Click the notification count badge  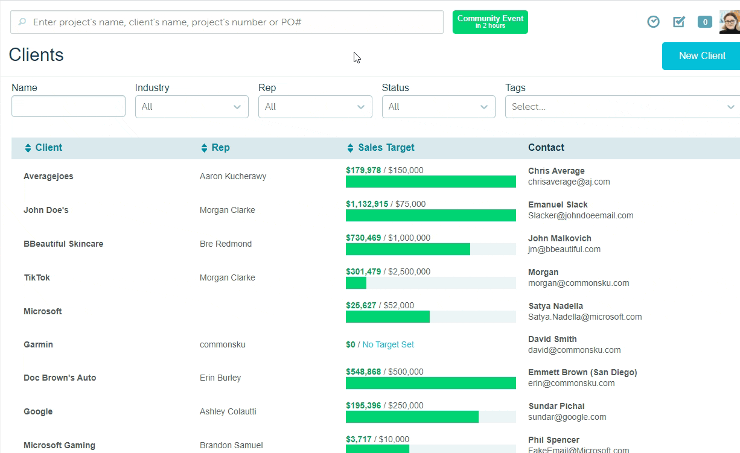(704, 22)
